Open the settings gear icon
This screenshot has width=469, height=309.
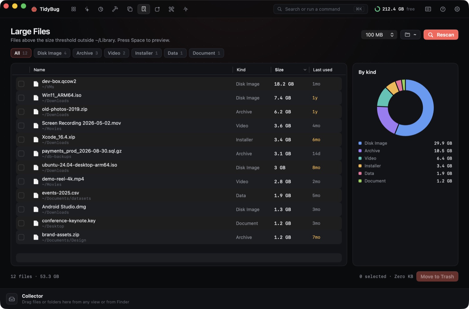click(457, 9)
